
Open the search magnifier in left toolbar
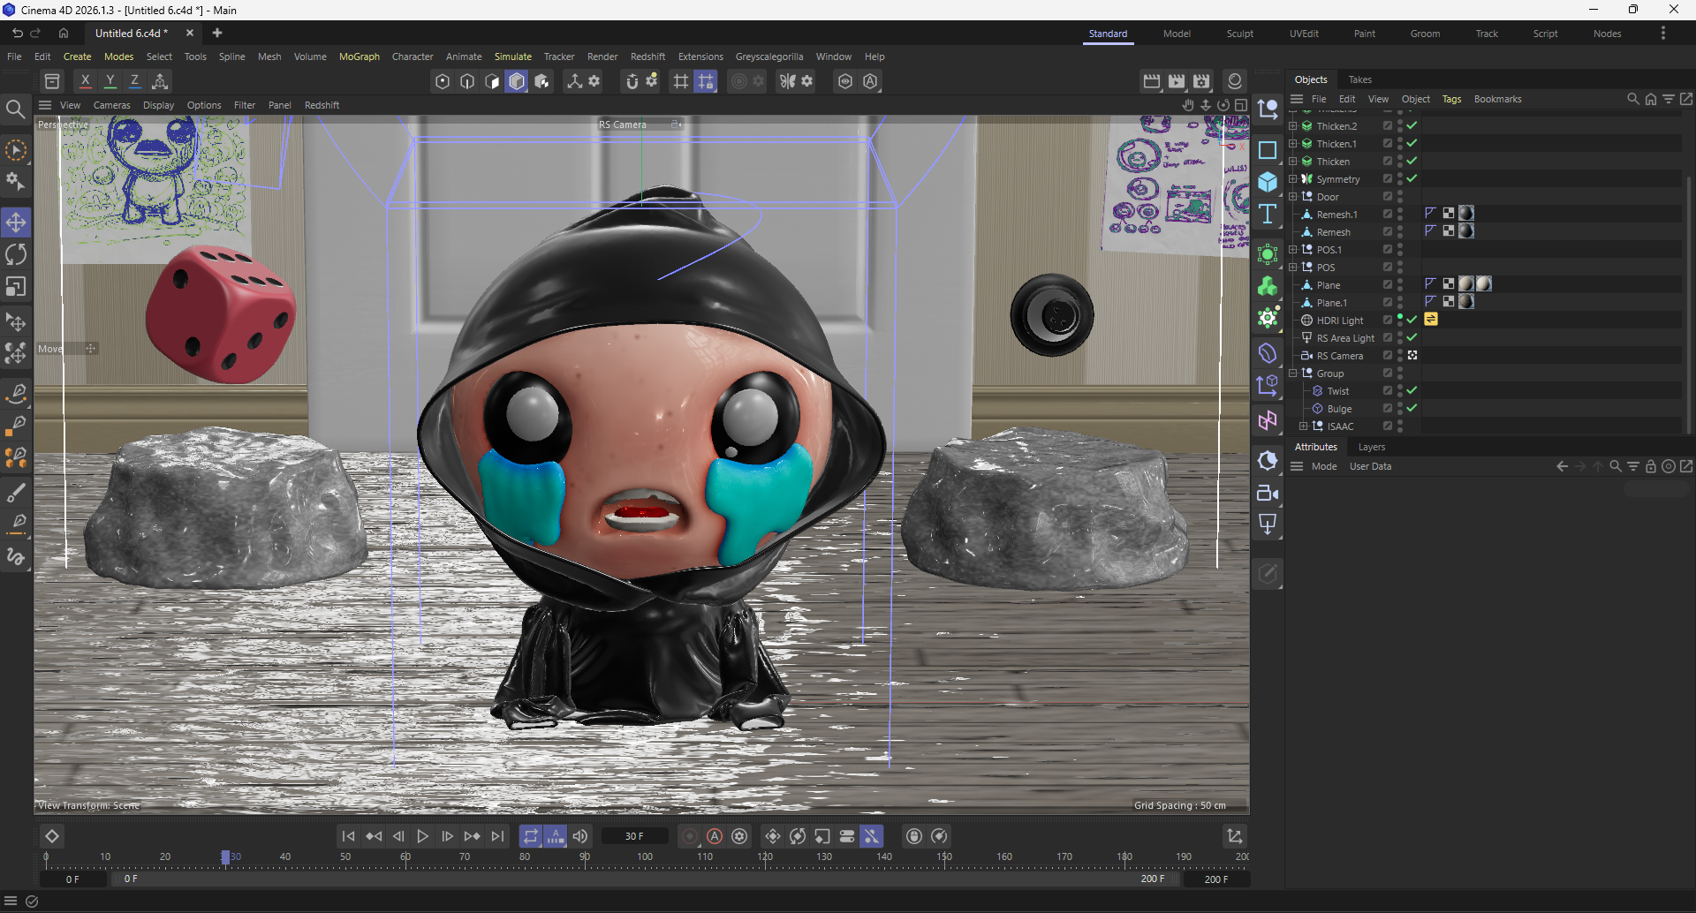[x=15, y=109]
